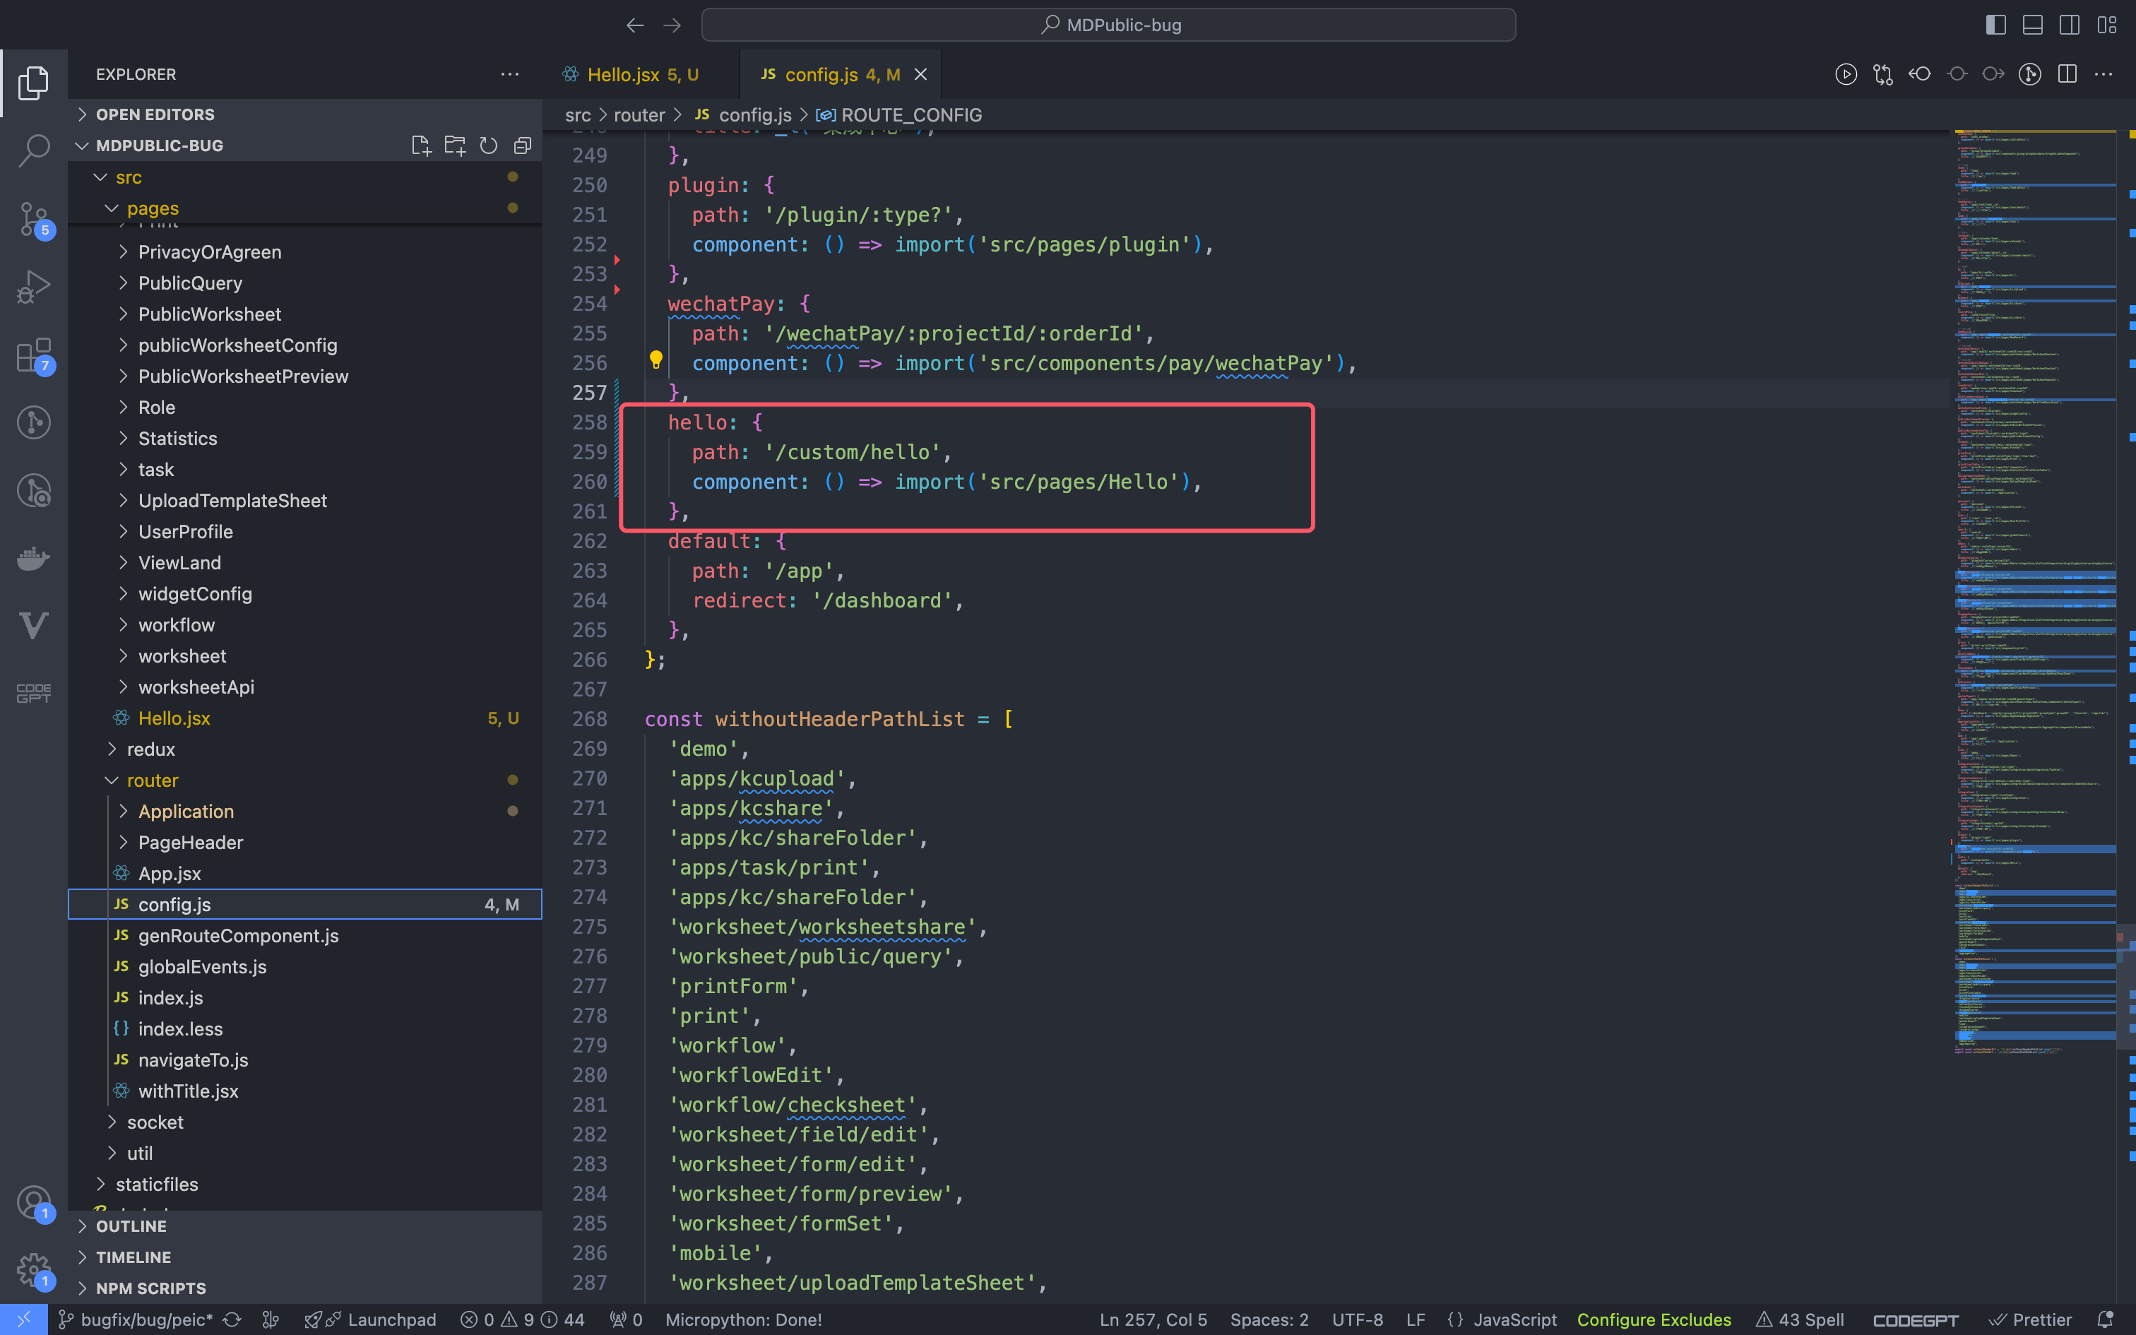Expand the OUTLINE section

[304, 1226]
